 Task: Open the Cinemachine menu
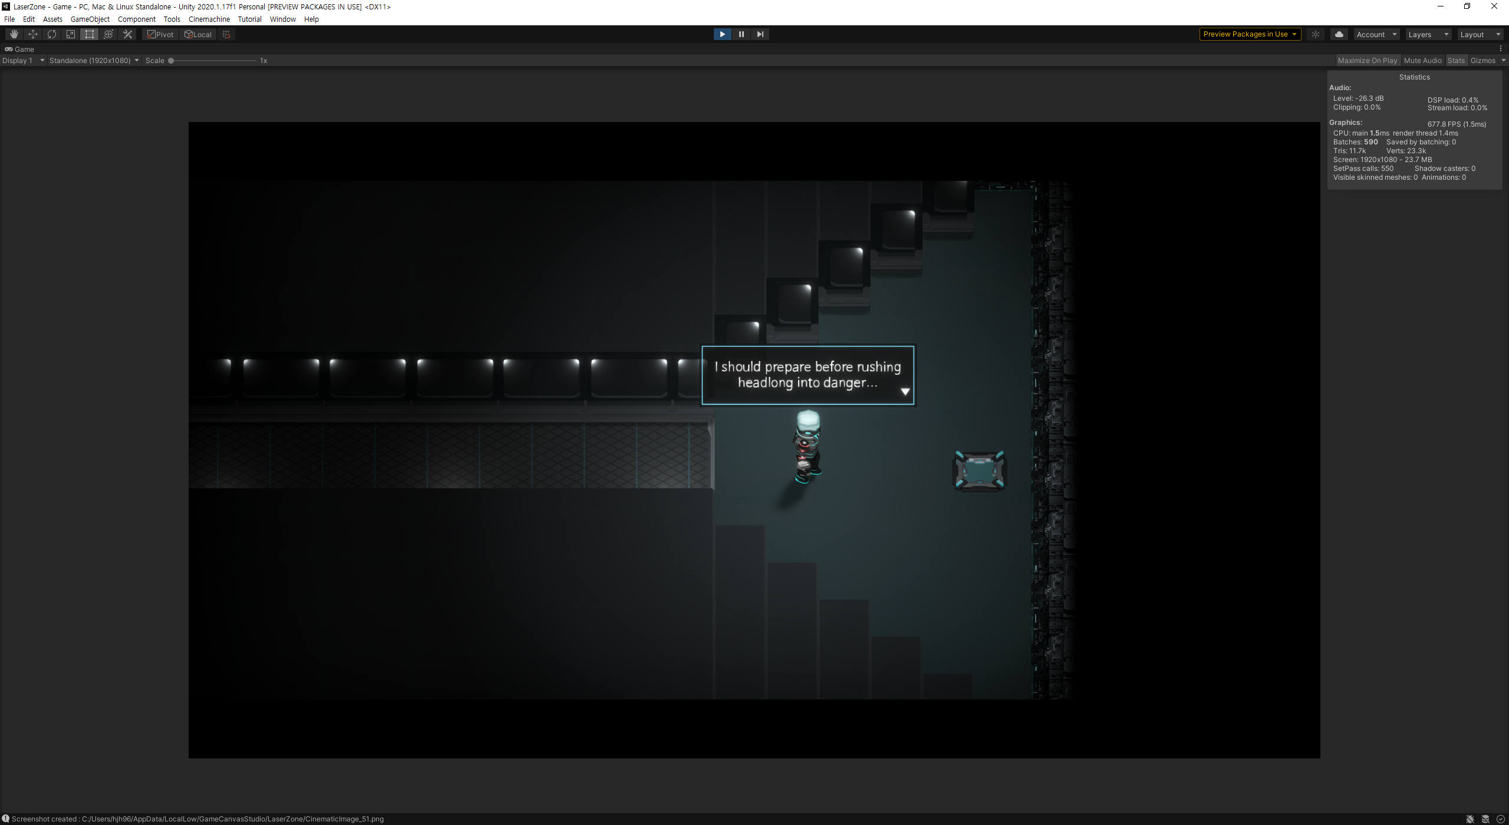209,19
